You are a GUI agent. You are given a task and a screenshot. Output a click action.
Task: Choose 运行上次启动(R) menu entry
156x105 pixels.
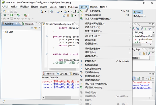(106, 11)
